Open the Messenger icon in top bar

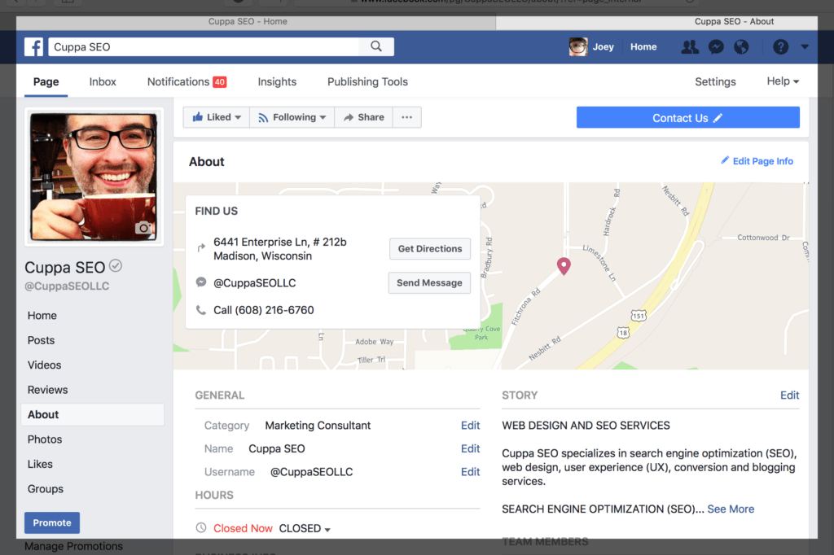pos(716,46)
